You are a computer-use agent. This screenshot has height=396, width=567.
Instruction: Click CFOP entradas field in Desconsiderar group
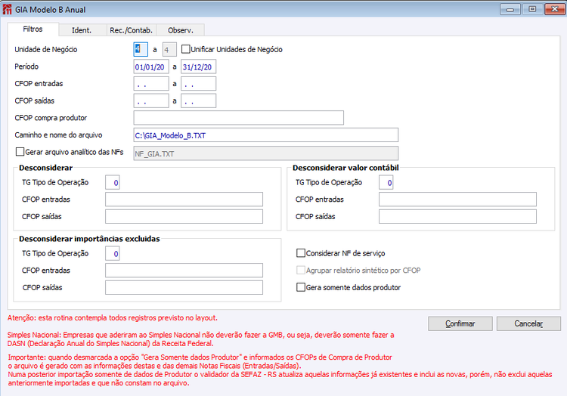(x=184, y=200)
